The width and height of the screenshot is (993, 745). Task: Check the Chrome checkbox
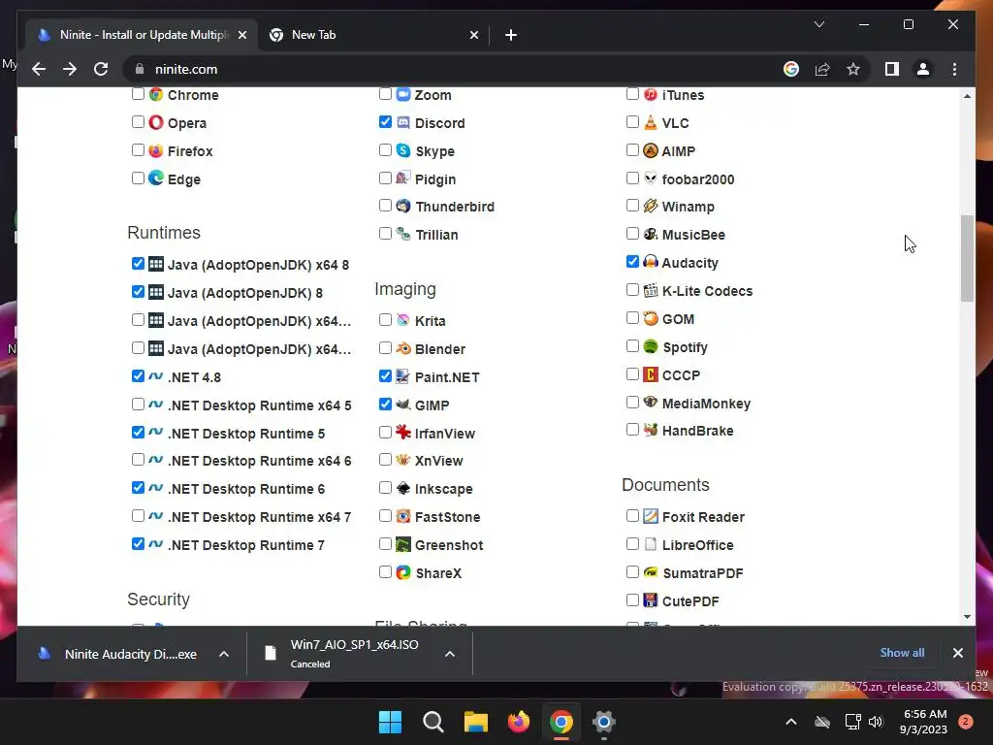pyautogui.click(x=138, y=94)
